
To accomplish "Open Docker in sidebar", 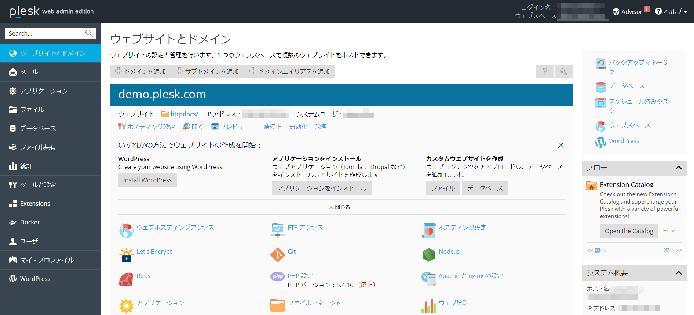I will [50, 222].
